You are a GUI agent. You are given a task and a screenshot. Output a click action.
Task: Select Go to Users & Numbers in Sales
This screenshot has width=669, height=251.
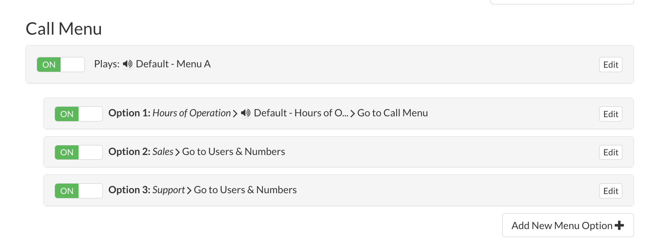pyautogui.click(x=234, y=152)
